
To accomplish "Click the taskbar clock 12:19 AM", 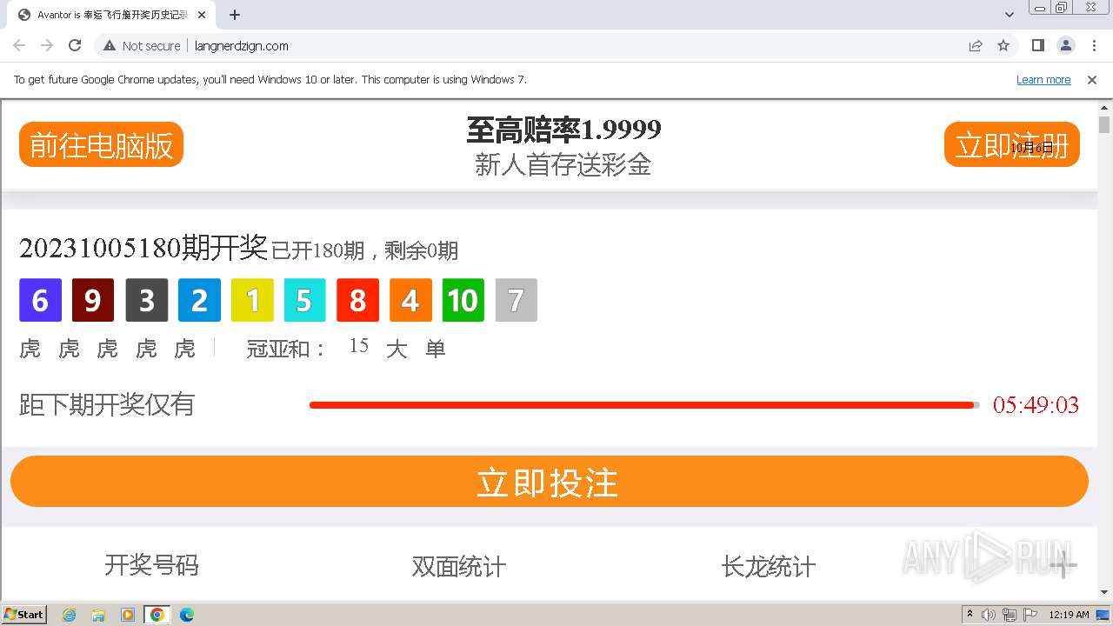I will tap(1069, 615).
